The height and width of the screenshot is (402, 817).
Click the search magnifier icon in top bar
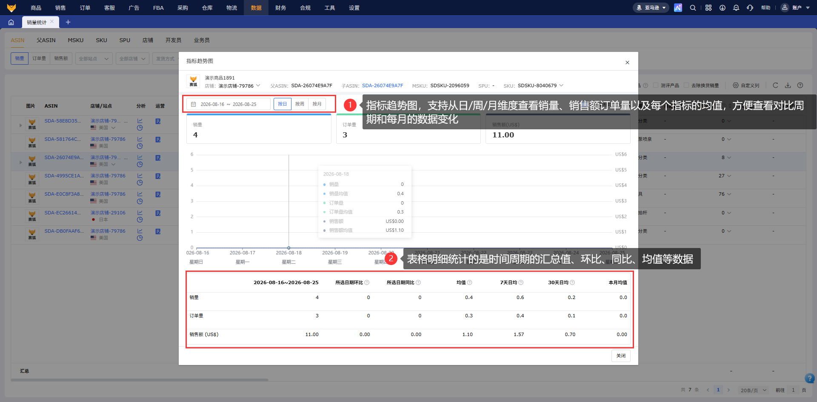693,8
